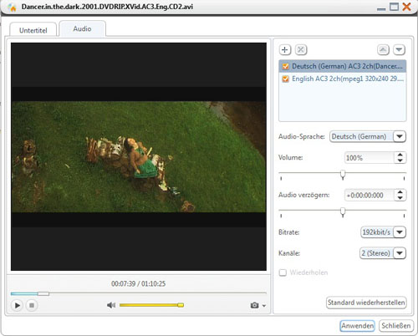Click the Schließen button

[396, 326]
